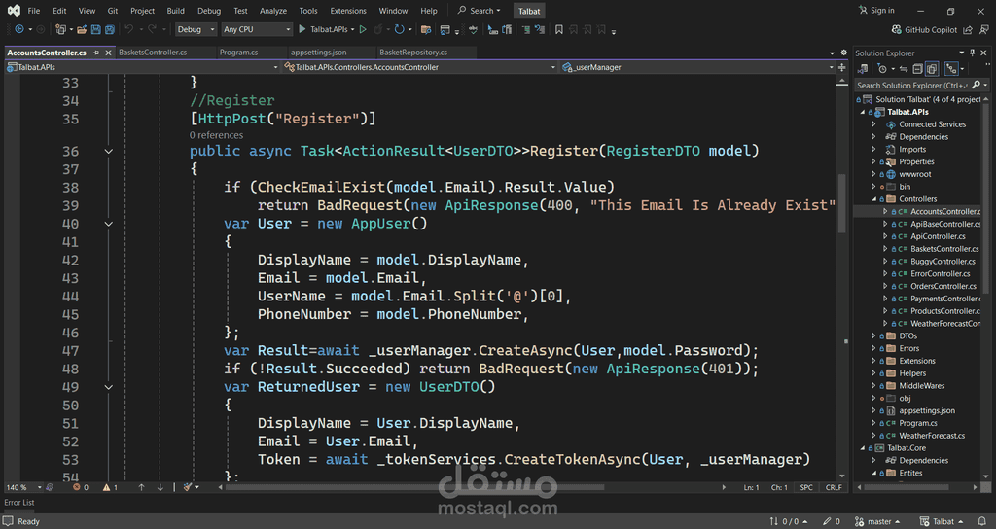Toggle Show All Files in Solution Explorer
996x529 pixels.
pos(932,69)
